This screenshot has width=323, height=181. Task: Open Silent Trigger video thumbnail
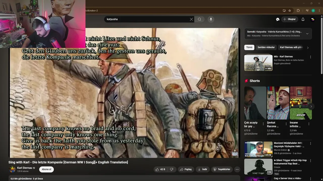tap(258, 167)
